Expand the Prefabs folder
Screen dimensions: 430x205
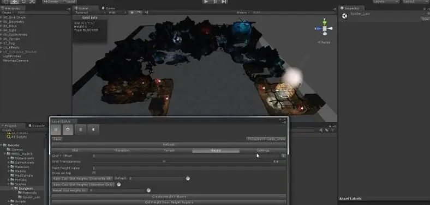9,180
